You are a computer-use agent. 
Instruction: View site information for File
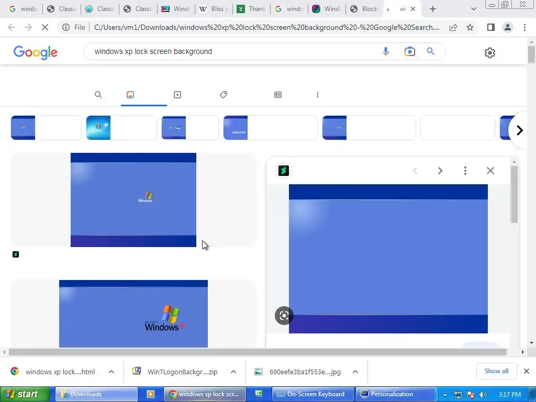click(x=73, y=27)
